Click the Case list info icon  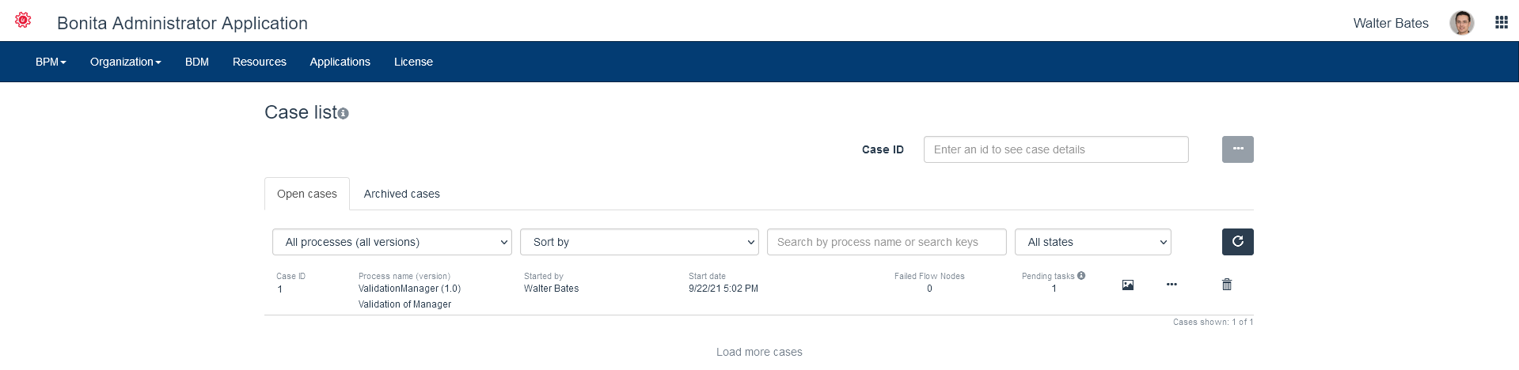click(344, 114)
